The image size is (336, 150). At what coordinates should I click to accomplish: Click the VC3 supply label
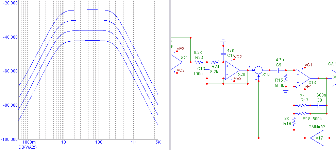(x=180, y=70)
